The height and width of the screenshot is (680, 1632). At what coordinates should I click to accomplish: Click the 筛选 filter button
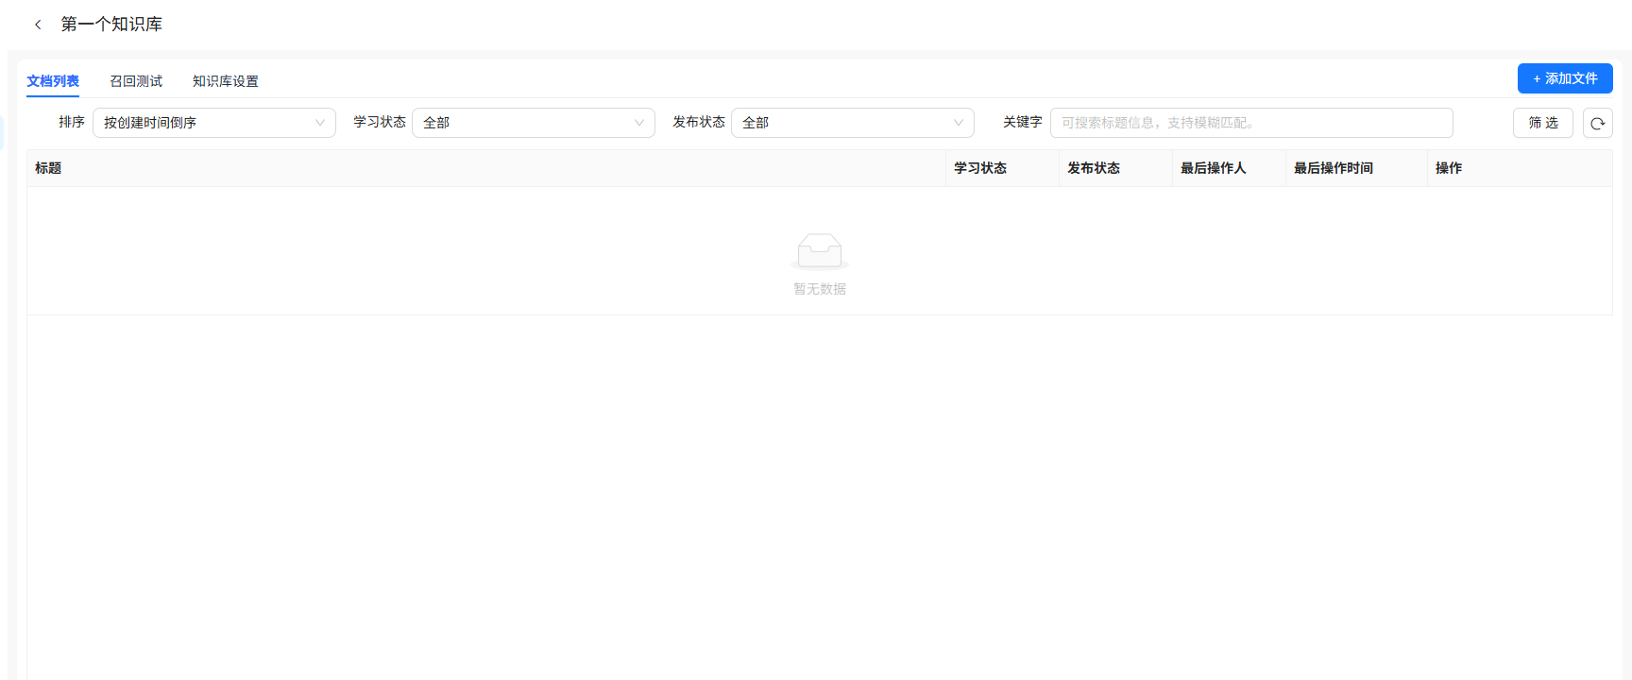1542,123
